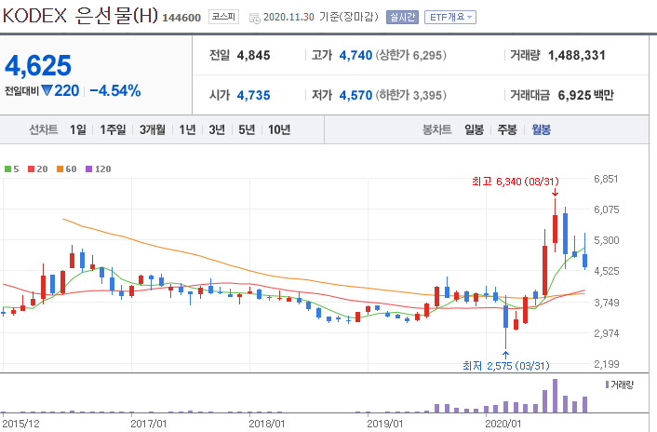This screenshot has height=432, width=657.
Task: Select the 3개월 line chart tab
Action: pyautogui.click(x=152, y=130)
